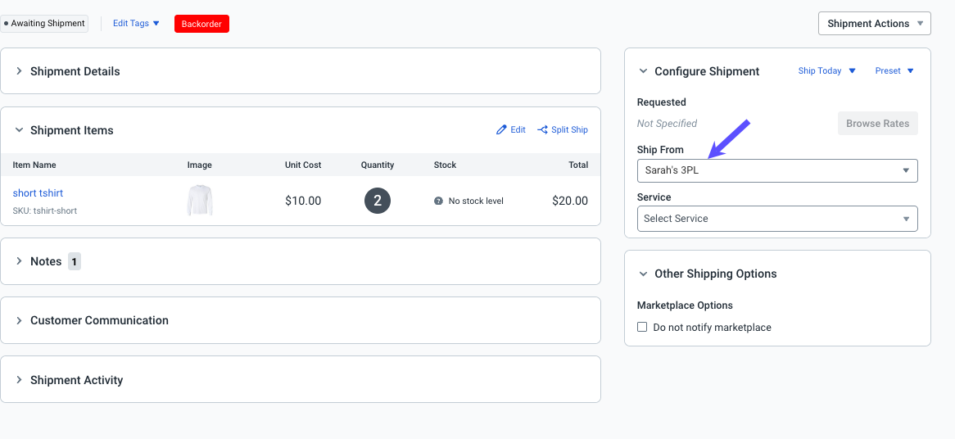Collapse the Shipment Items section

pyautogui.click(x=20, y=130)
